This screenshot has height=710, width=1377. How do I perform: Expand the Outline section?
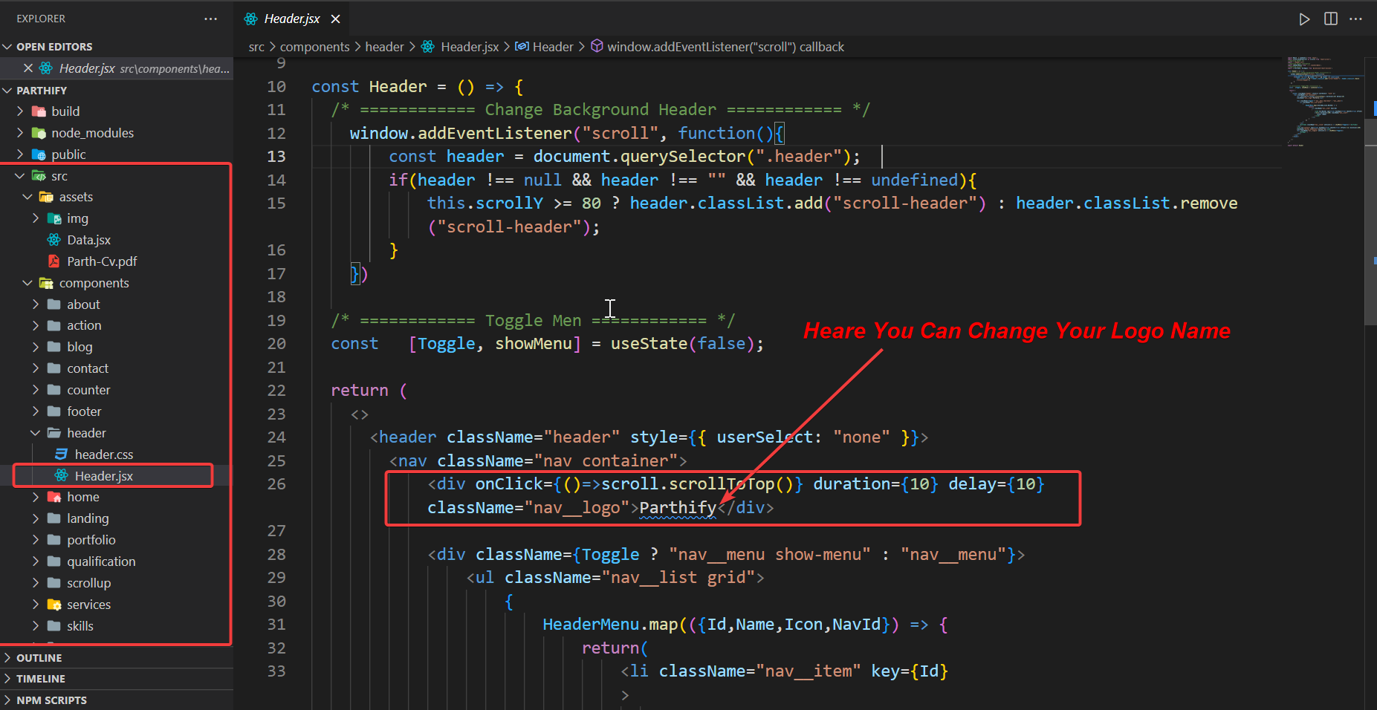pyautogui.click(x=39, y=658)
